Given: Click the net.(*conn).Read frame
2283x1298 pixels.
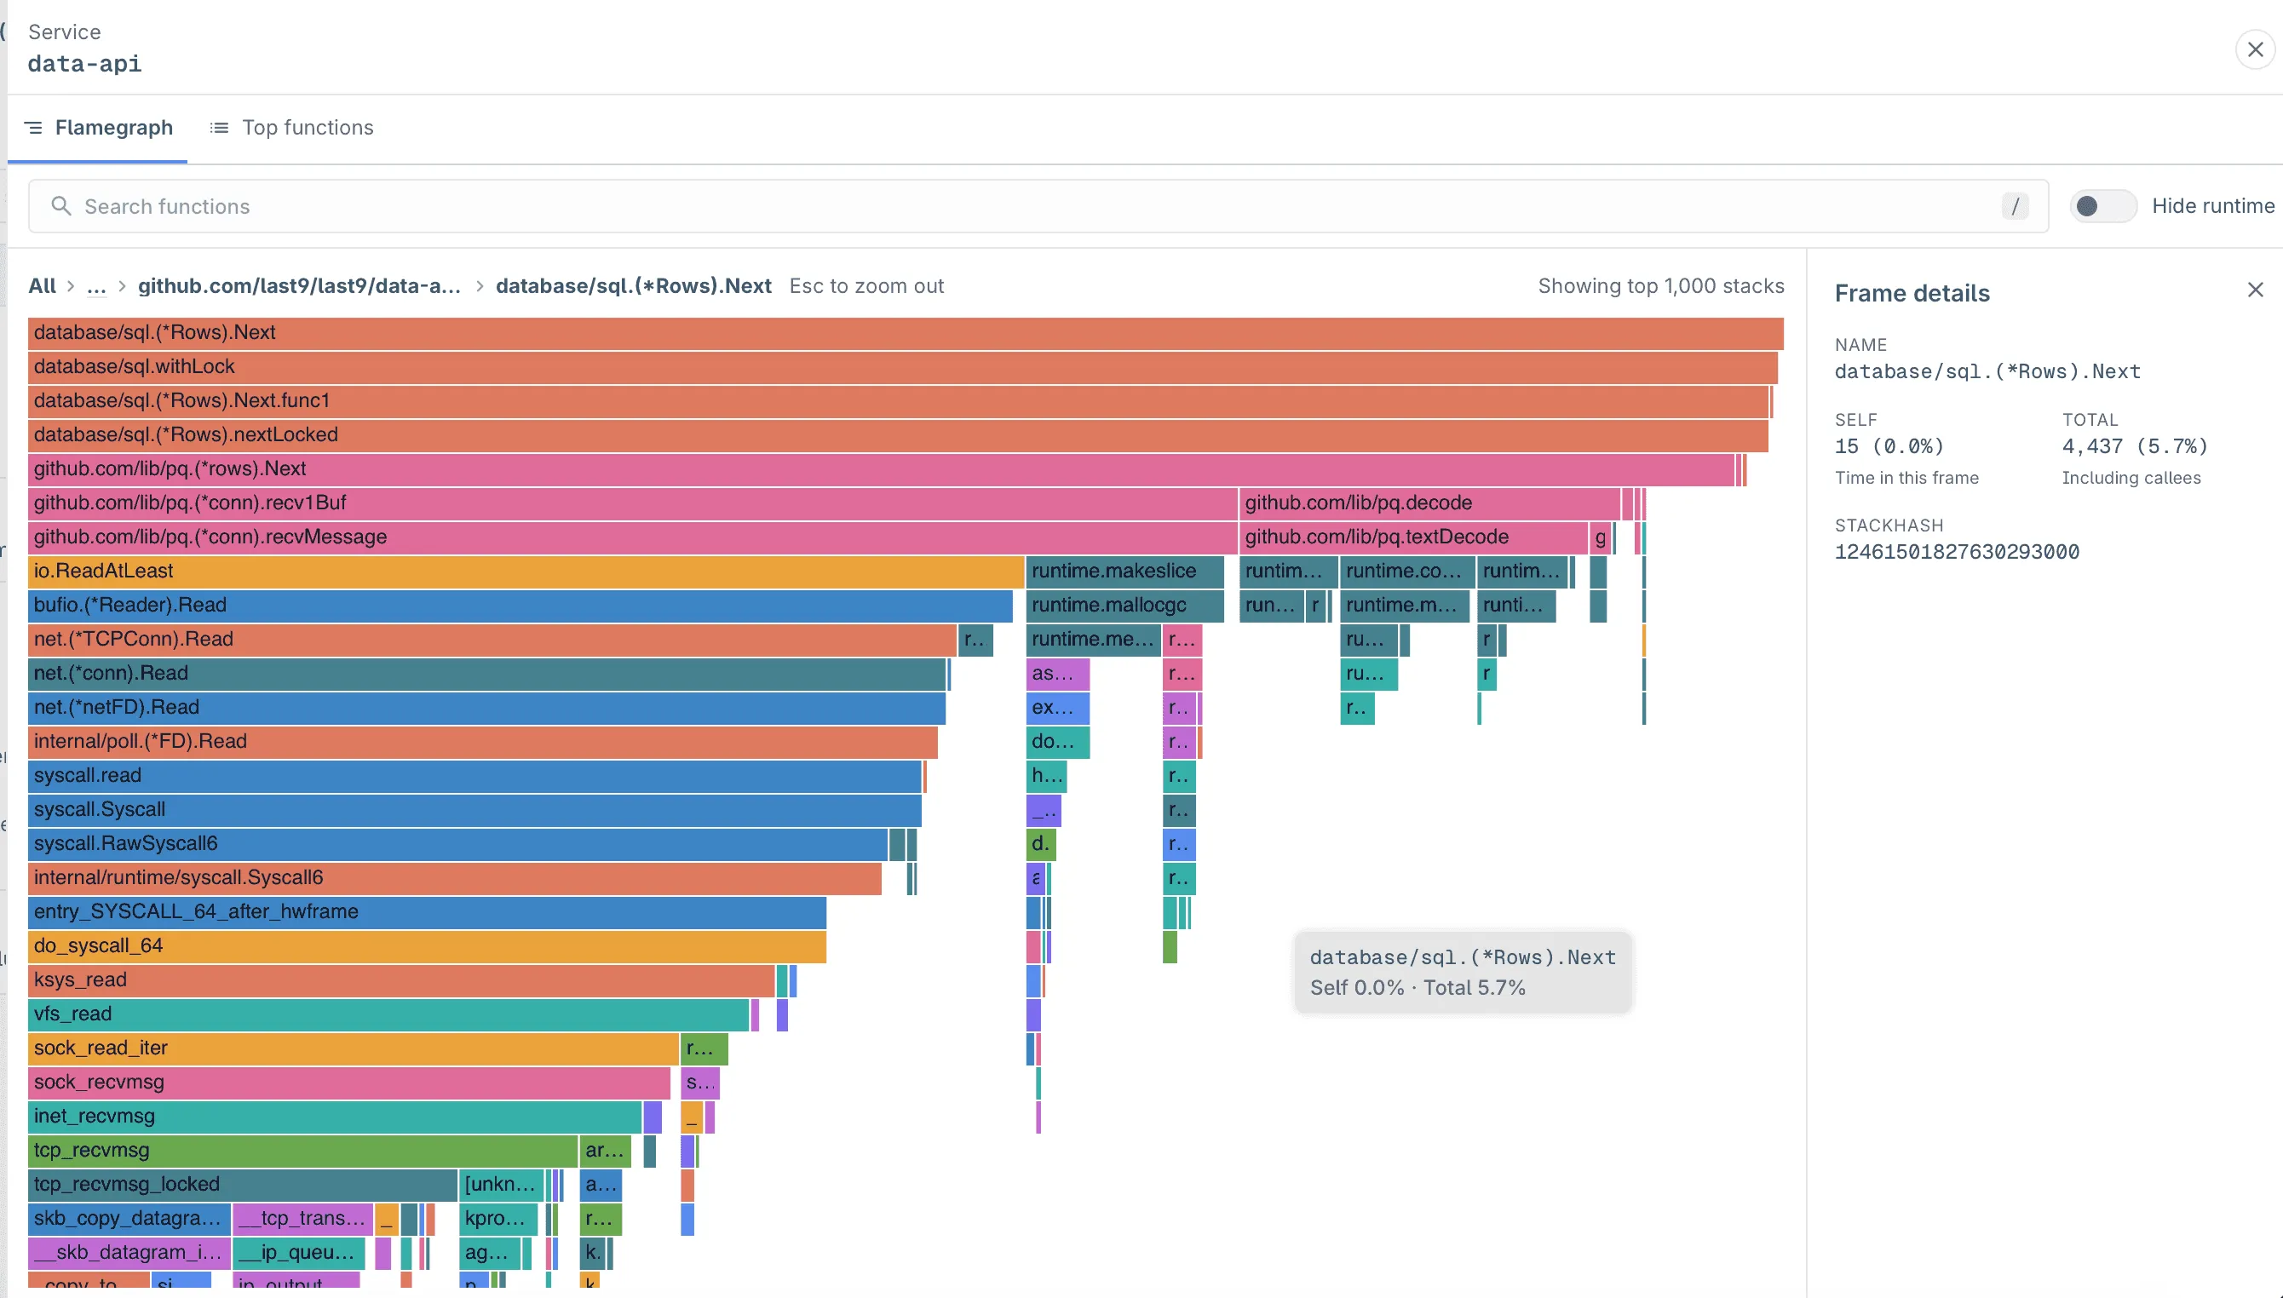Looking at the screenshot, I should pyautogui.click(x=486, y=673).
